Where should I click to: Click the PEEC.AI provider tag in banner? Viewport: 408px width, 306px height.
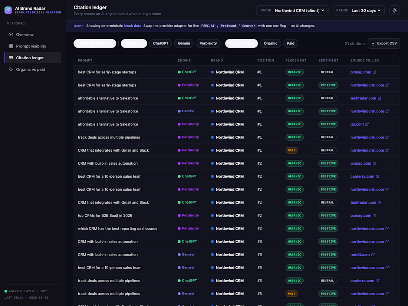(208, 26)
